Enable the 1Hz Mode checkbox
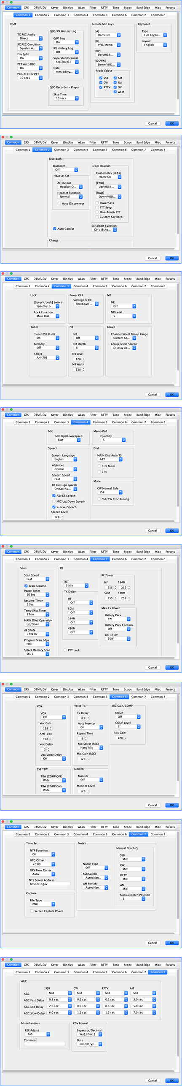 (x=99, y=466)
